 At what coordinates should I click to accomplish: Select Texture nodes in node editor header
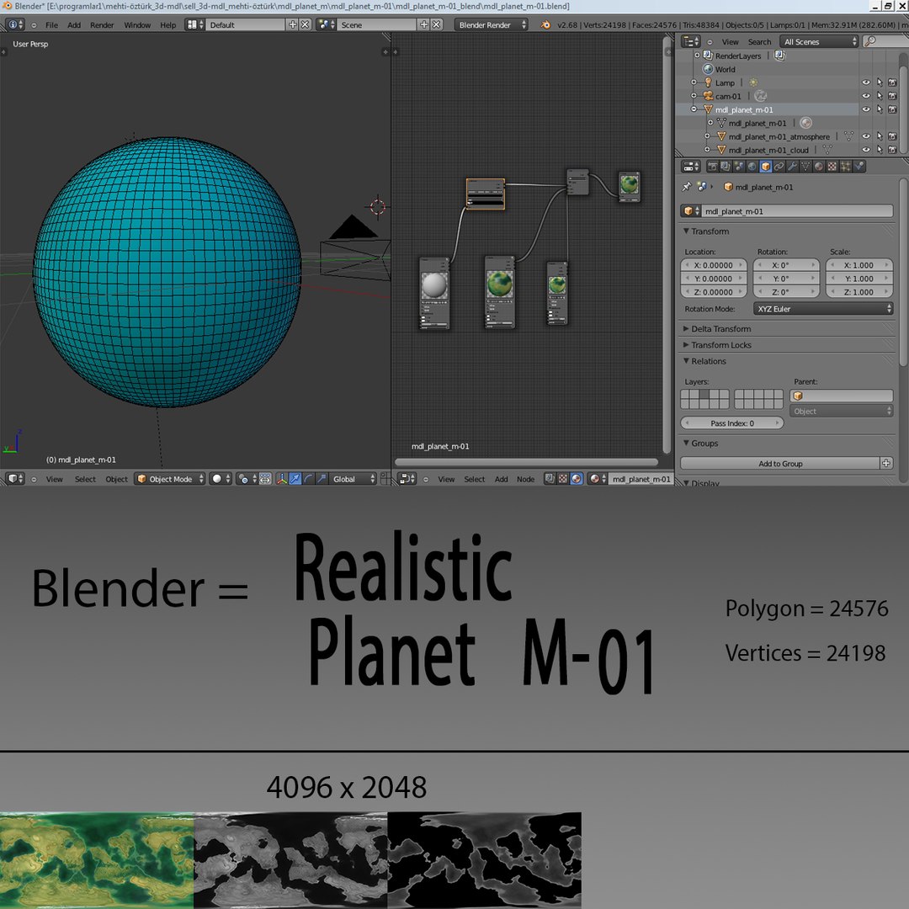(563, 479)
